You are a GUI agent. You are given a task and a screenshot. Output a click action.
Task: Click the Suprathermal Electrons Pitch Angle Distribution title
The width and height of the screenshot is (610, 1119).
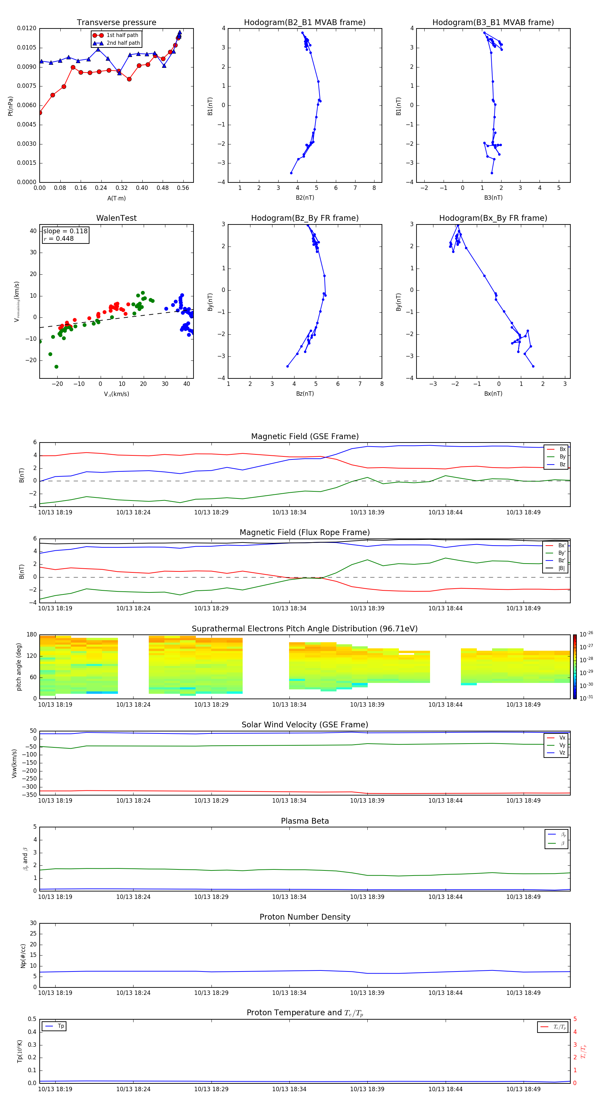305,629
